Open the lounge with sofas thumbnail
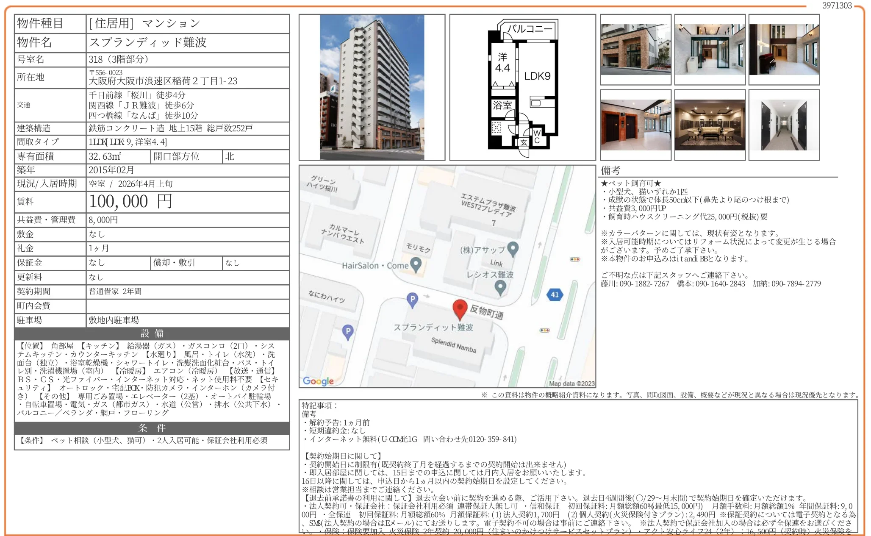 click(x=710, y=125)
